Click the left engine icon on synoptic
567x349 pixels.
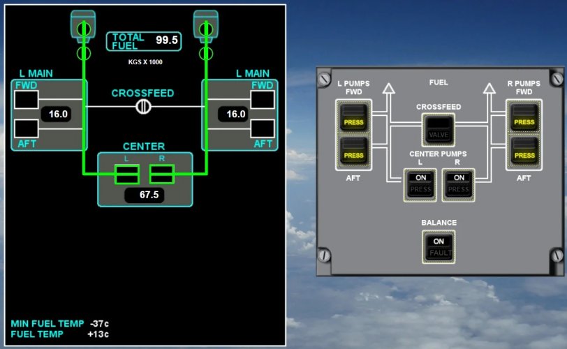pos(83,25)
